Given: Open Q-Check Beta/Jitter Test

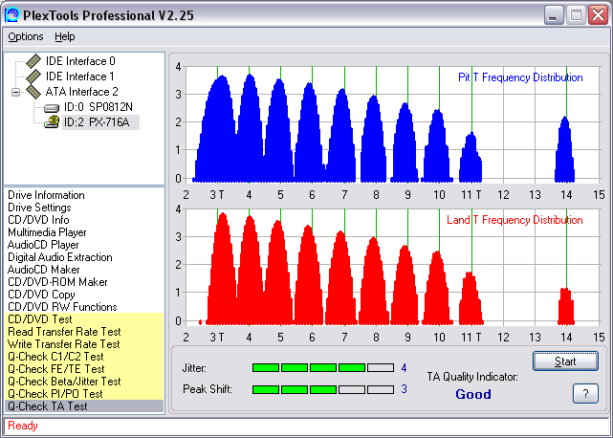Looking at the screenshot, I should 84,382.
